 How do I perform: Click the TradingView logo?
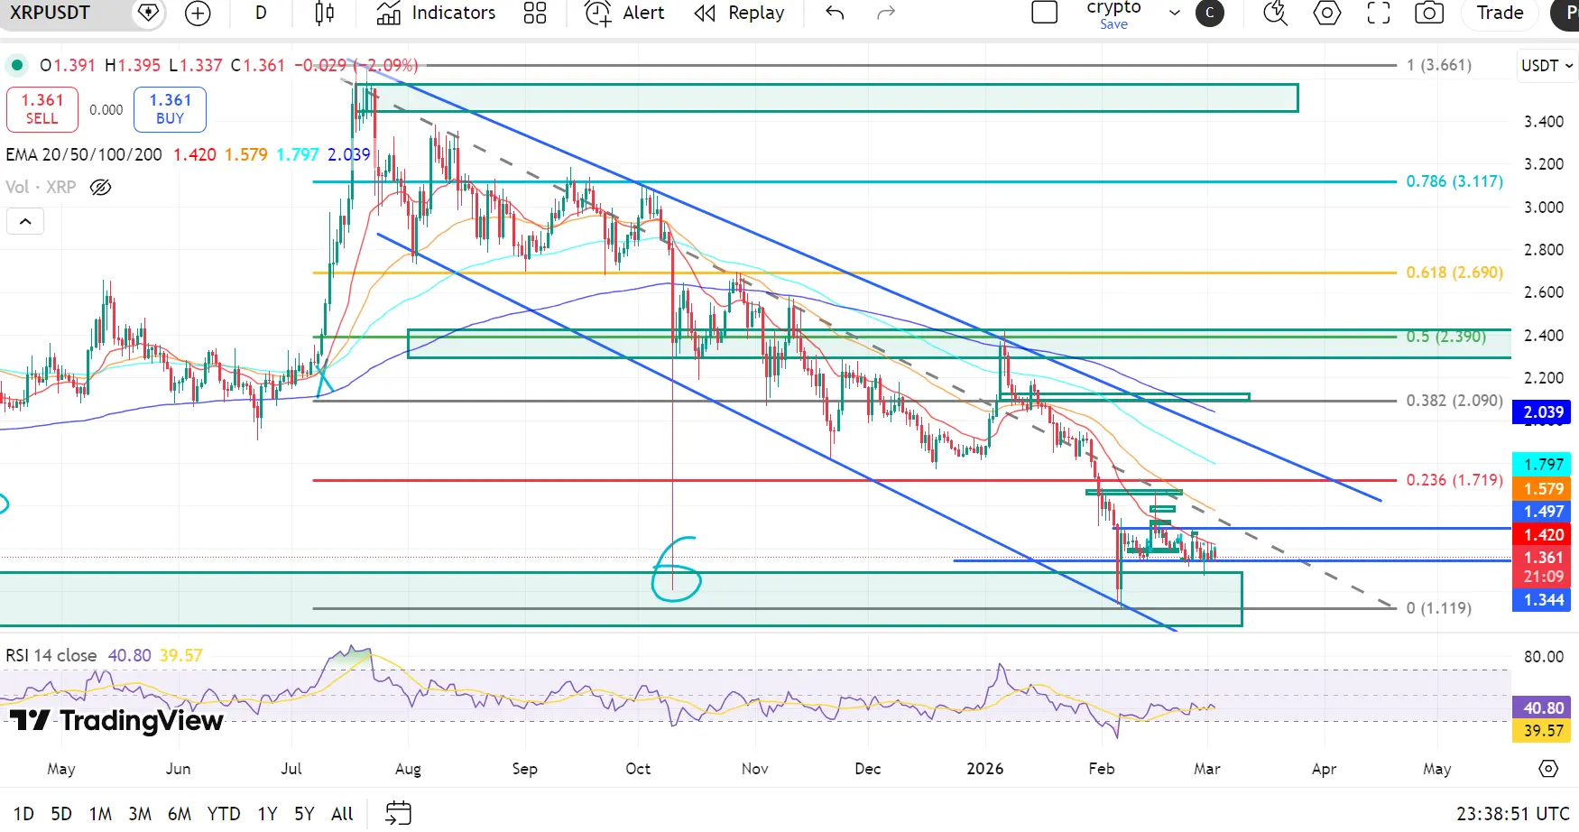pos(116,720)
